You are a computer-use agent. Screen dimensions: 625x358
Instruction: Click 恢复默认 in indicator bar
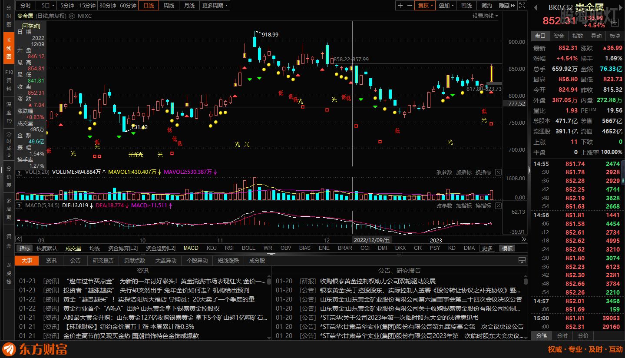pyautogui.click(x=47, y=248)
